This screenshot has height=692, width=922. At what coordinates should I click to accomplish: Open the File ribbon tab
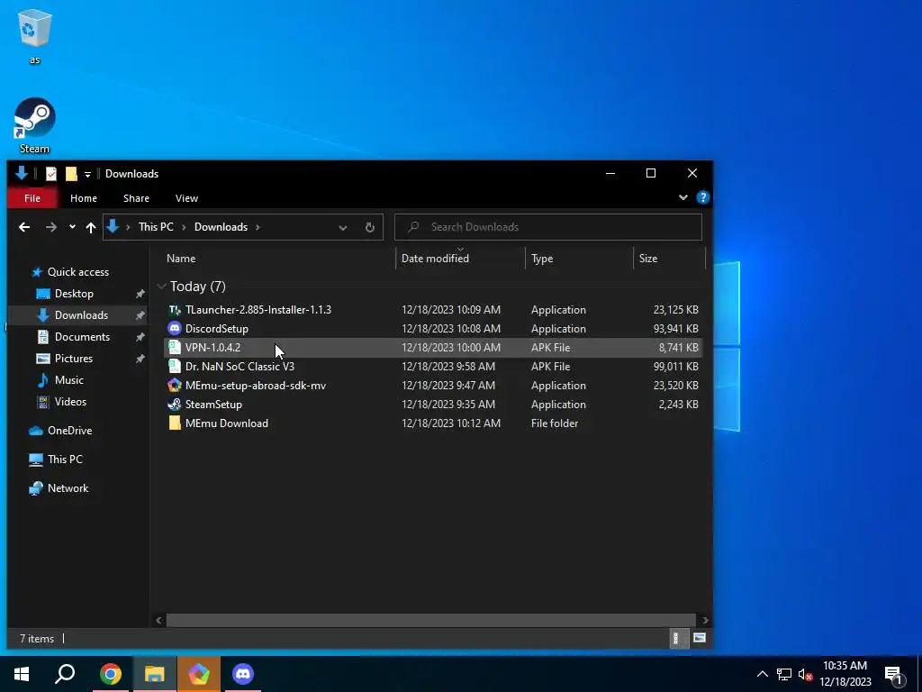pos(32,198)
